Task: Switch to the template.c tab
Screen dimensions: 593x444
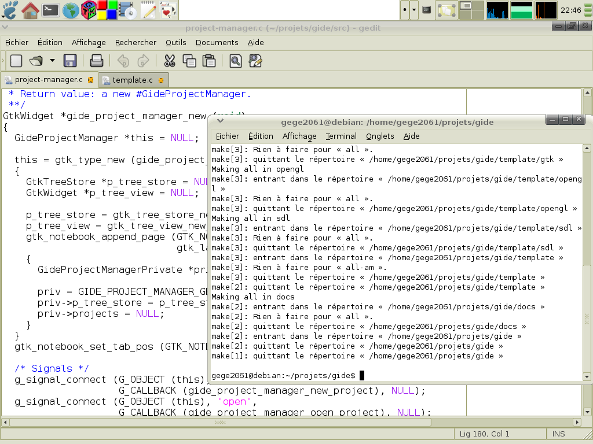Action: pyautogui.click(x=132, y=80)
